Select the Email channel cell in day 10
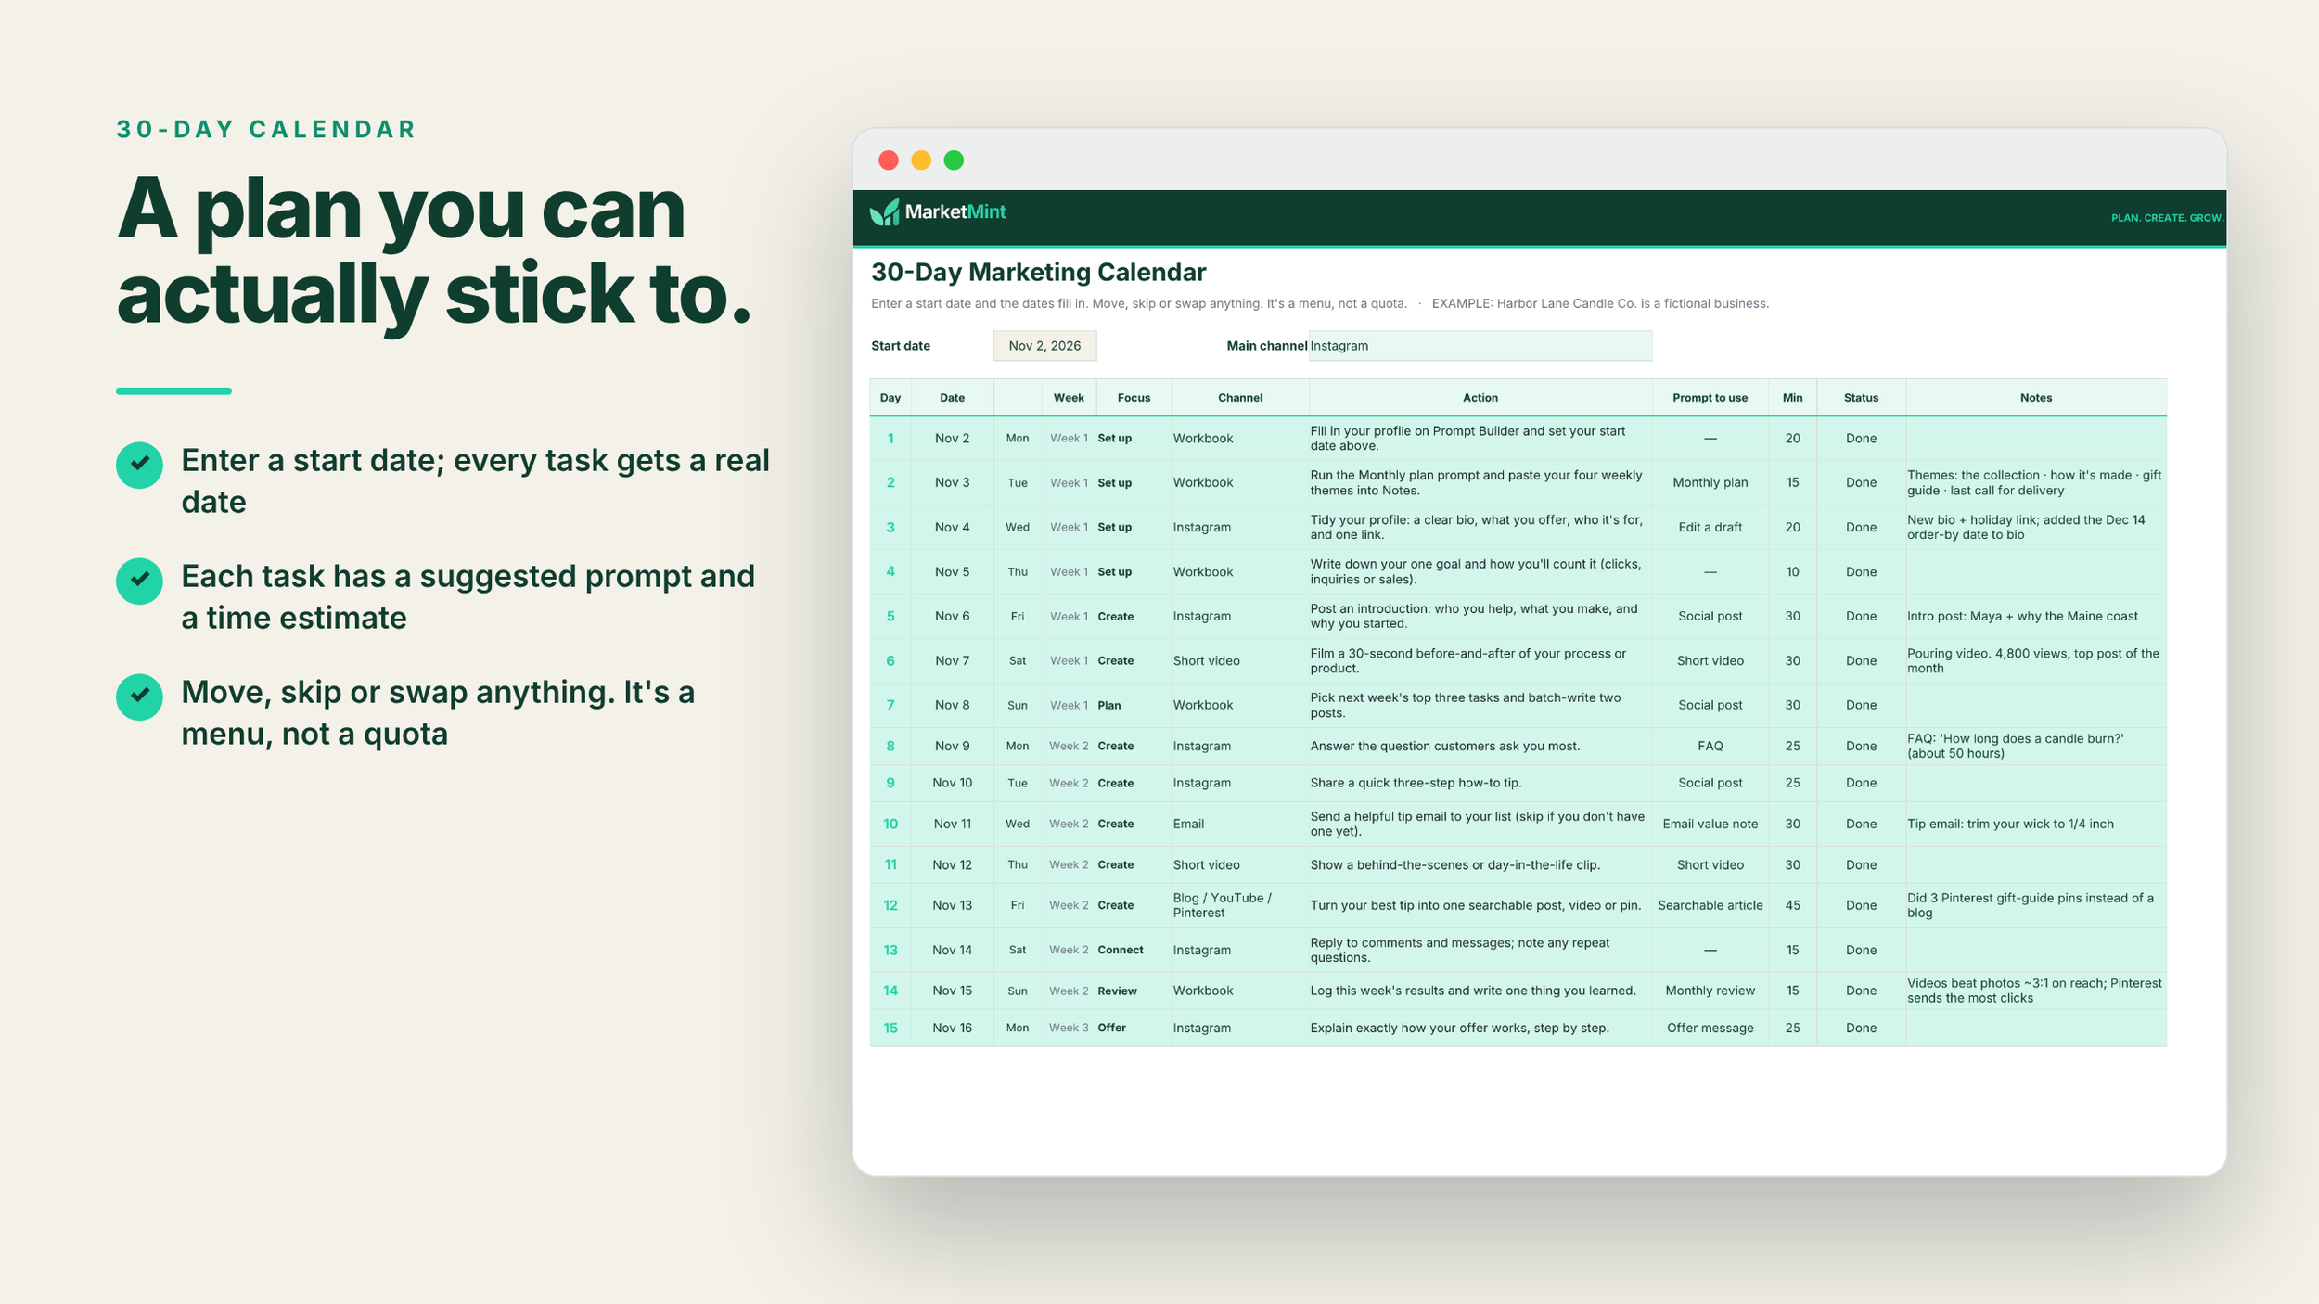This screenshot has height=1304, width=2319. pyautogui.click(x=1240, y=825)
